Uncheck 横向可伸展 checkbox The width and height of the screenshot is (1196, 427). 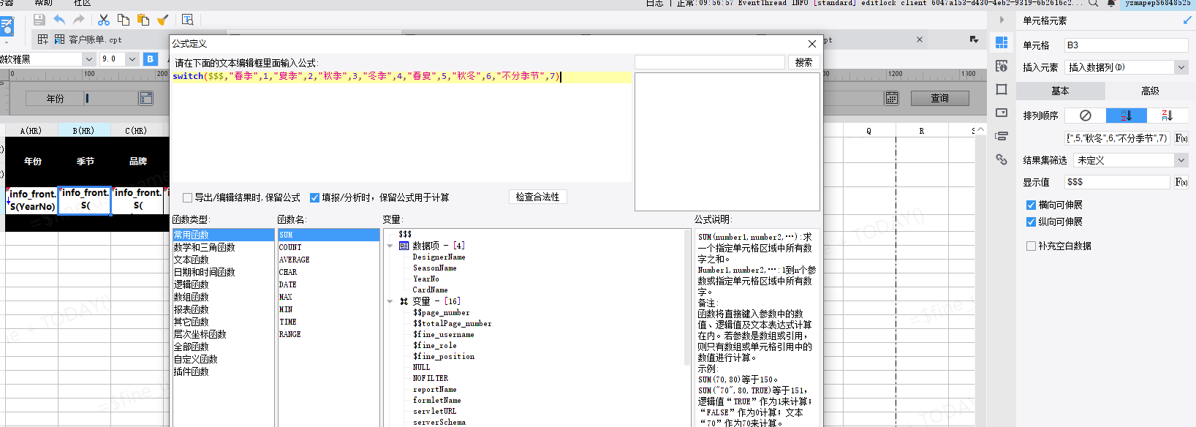click(1031, 205)
